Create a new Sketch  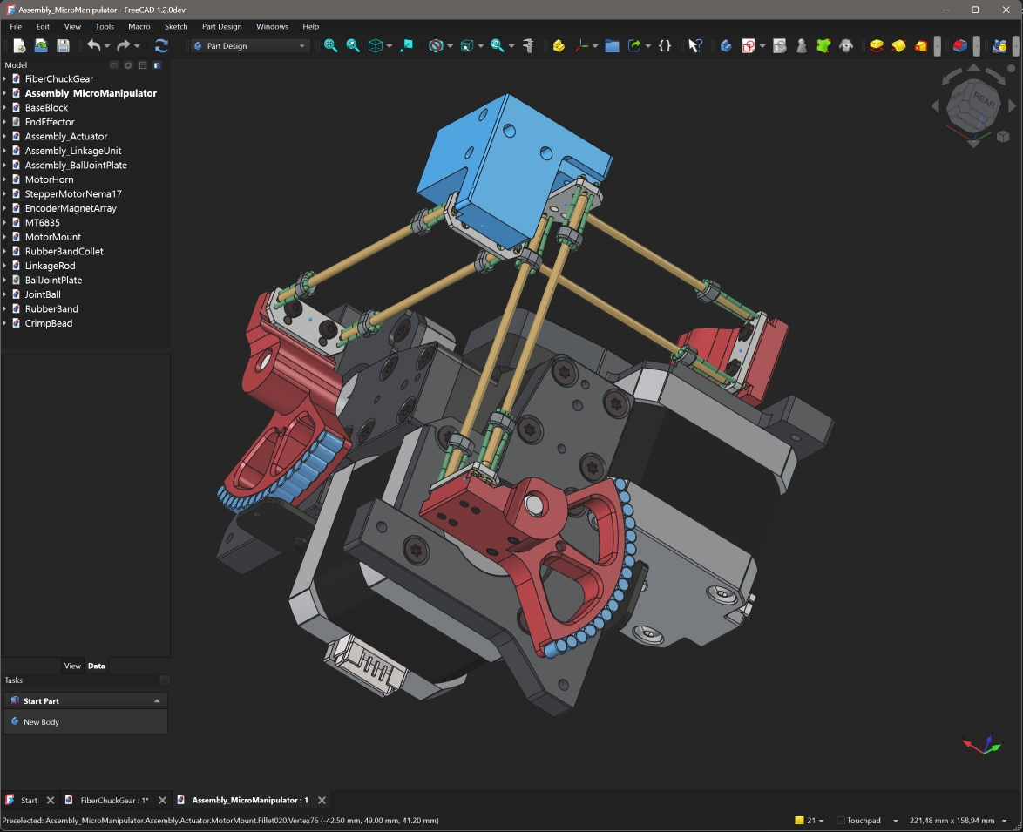pyautogui.click(x=750, y=45)
